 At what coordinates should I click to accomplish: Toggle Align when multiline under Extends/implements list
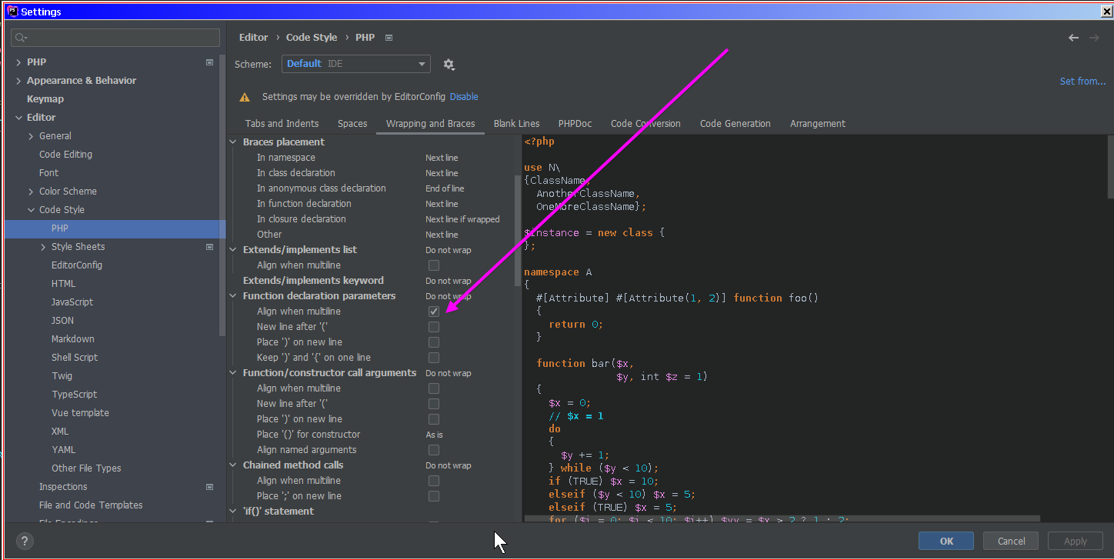pyautogui.click(x=434, y=265)
